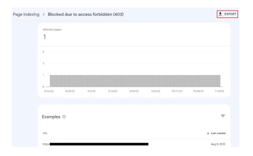Click the Examples section heading
253x156 pixels.
pos(51,117)
